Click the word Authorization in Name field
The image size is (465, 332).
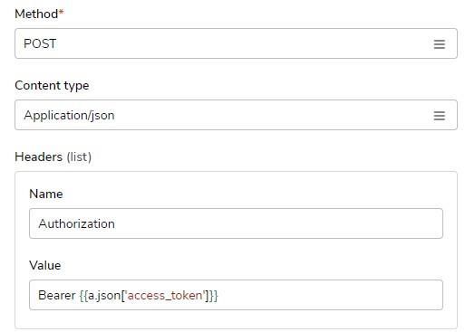tap(77, 223)
